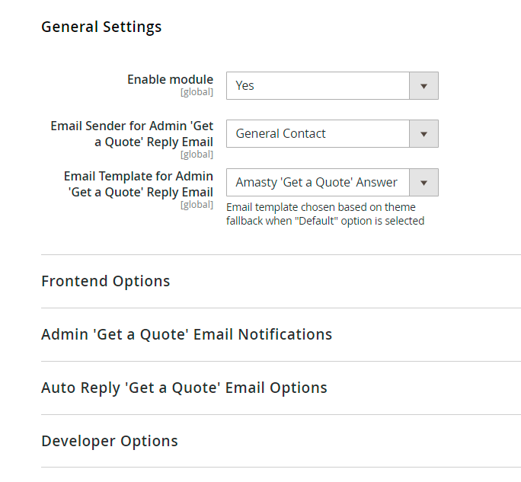521x482 pixels.
Task: Click the Email Sender for Admin label
Action: click(x=132, y=133)
